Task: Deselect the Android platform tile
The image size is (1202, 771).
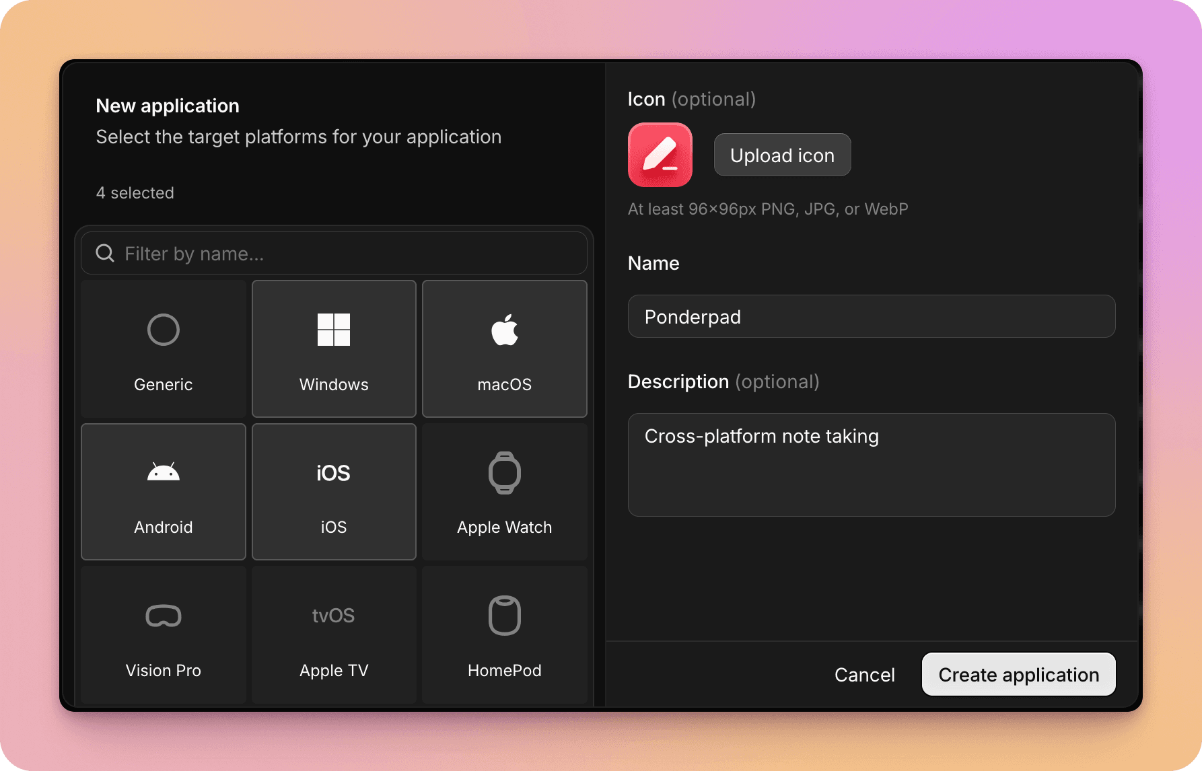Action: tap(163, 492)
